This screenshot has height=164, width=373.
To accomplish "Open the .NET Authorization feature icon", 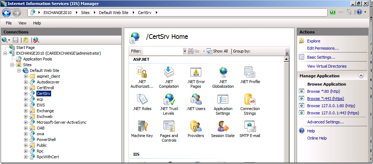I will pyautogui.click(x=142, y=73).
